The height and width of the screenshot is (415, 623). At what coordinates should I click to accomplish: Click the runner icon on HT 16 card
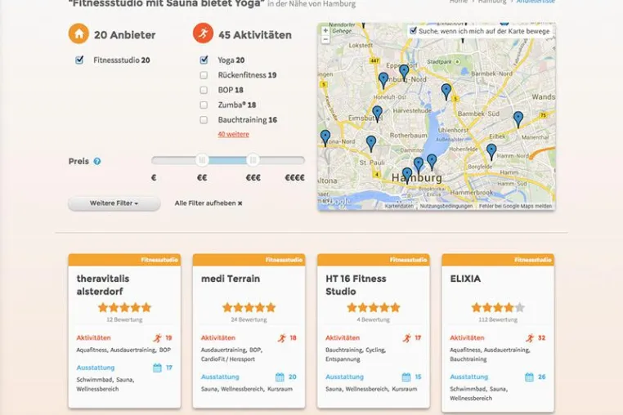click(407, 338)
